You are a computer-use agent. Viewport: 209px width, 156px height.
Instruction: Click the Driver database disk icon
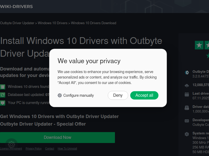(187, 108)
